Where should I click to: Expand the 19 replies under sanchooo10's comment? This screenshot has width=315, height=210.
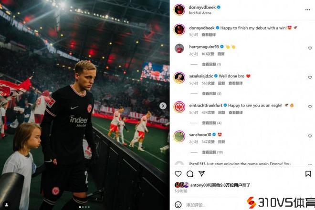tap(212, 152)
